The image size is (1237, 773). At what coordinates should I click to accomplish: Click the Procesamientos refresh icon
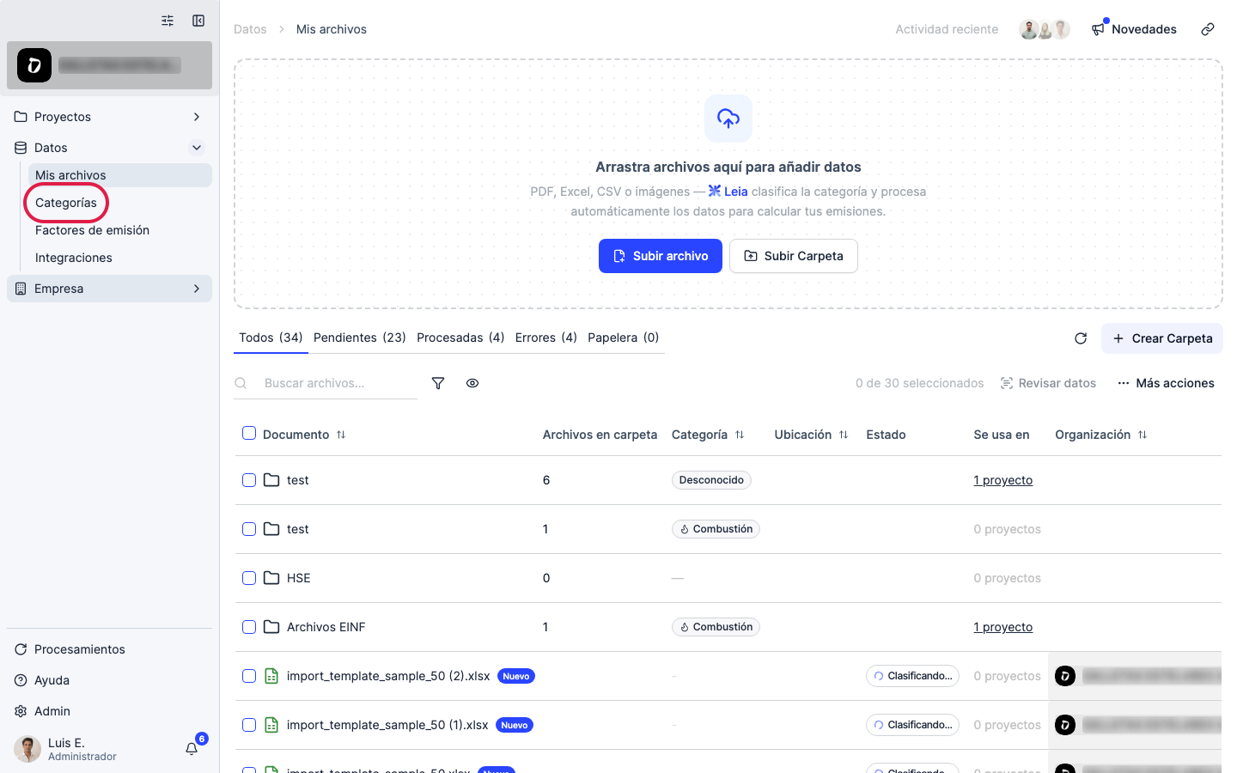tap(21, 649)
